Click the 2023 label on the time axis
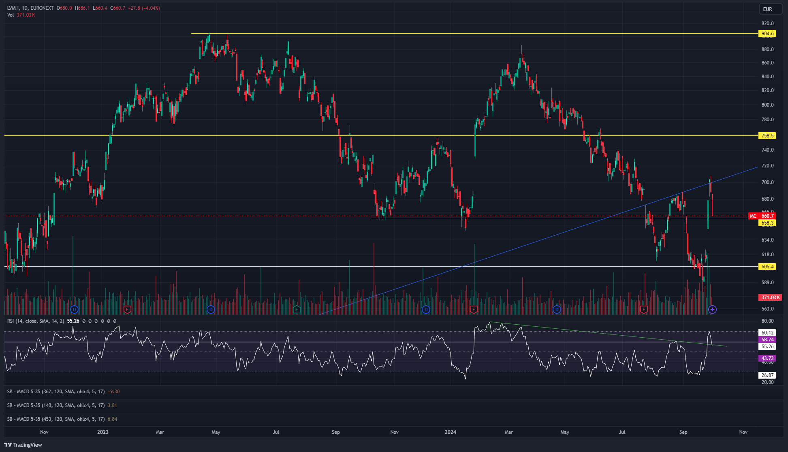Viewport: 788px width, 452px height. coord(103,432)
